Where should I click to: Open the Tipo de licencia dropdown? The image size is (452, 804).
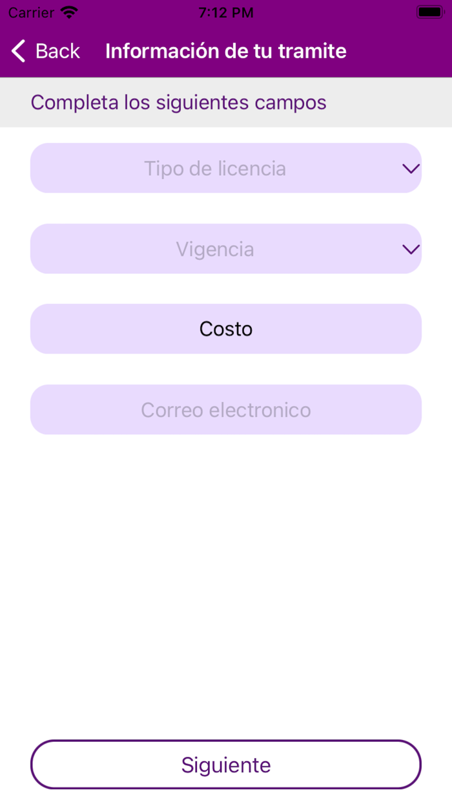click(226, 168)
